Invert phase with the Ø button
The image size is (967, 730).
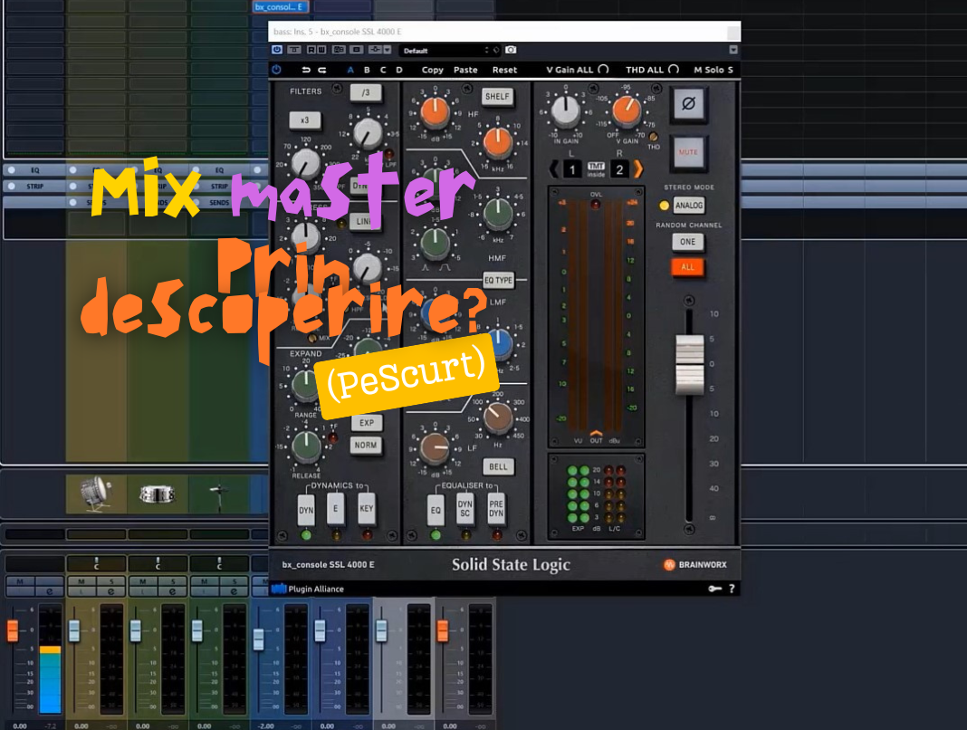click(689, 104)
